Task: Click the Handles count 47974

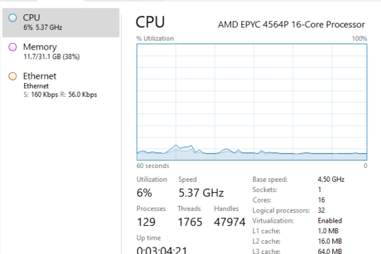Action: click(x=230, y=222)
